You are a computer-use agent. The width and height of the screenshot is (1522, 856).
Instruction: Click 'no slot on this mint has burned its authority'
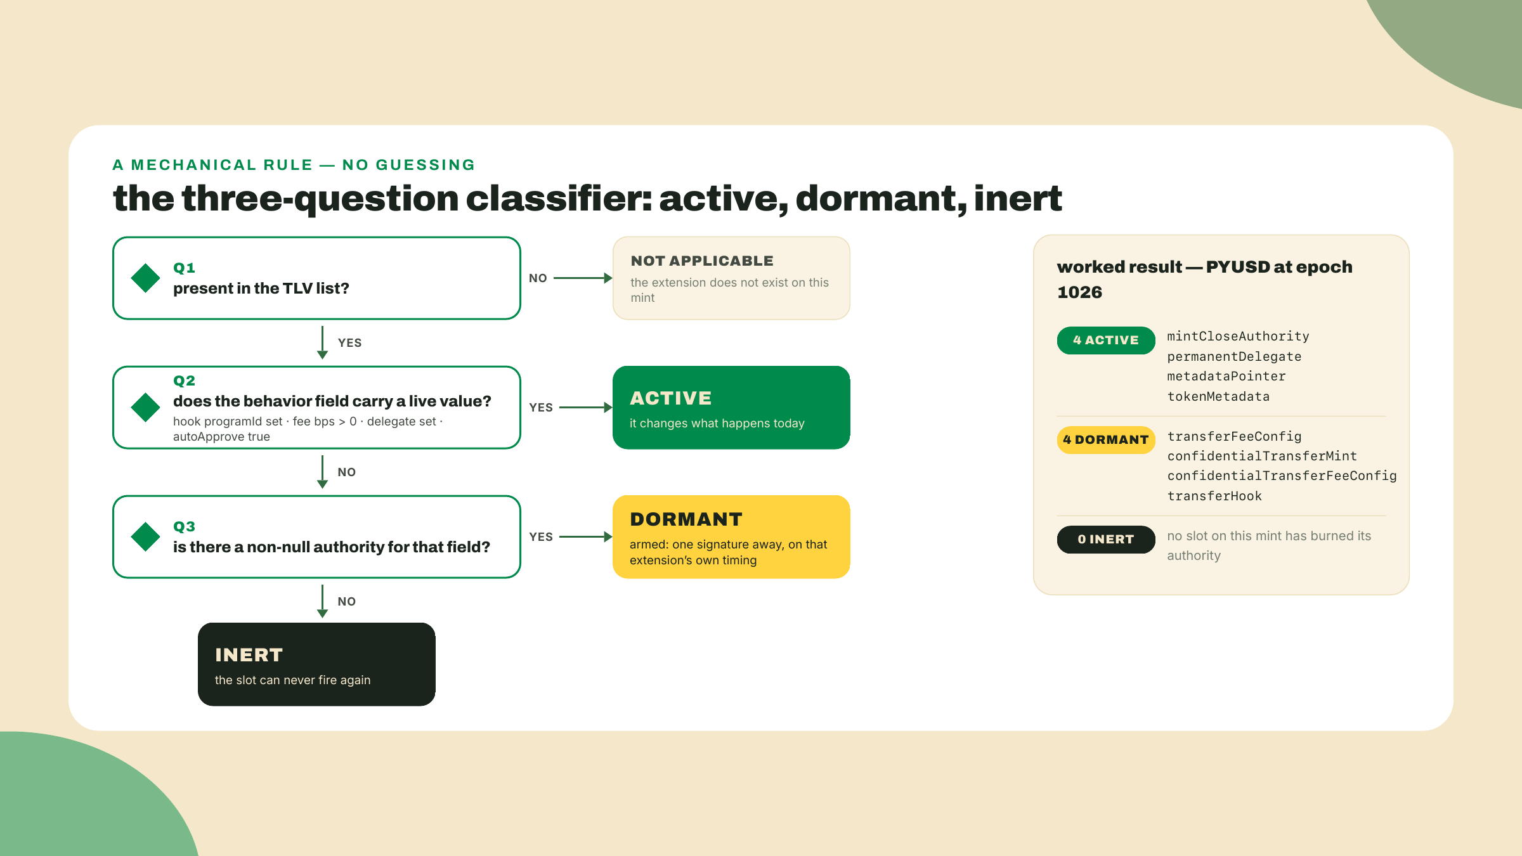point(1269,545)
